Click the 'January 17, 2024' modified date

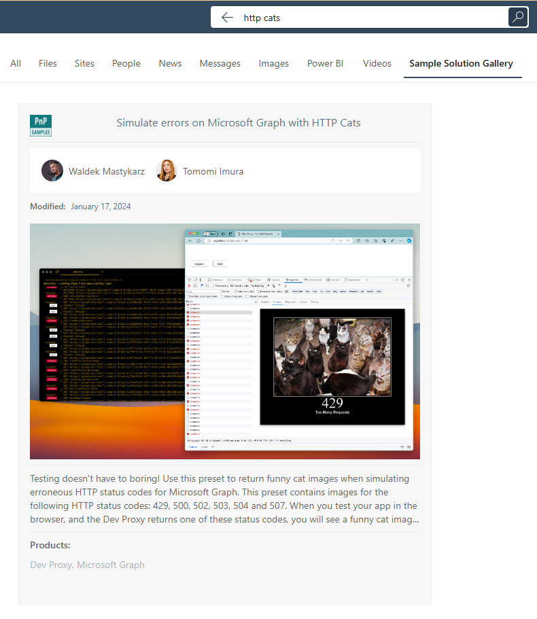101,207
